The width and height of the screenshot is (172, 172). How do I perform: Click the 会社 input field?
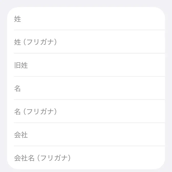tap(87, 135)
